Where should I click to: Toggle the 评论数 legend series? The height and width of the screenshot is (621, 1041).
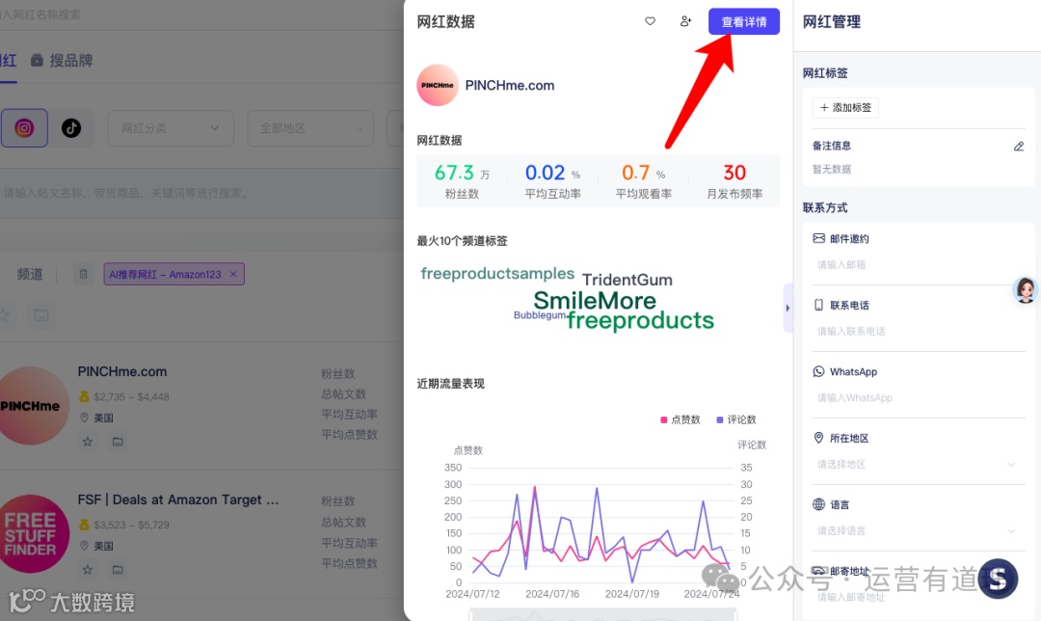[736, 419]
